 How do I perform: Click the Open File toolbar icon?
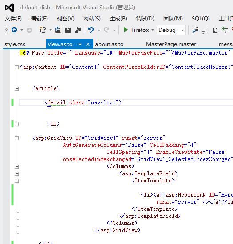(x=58, y=30)
